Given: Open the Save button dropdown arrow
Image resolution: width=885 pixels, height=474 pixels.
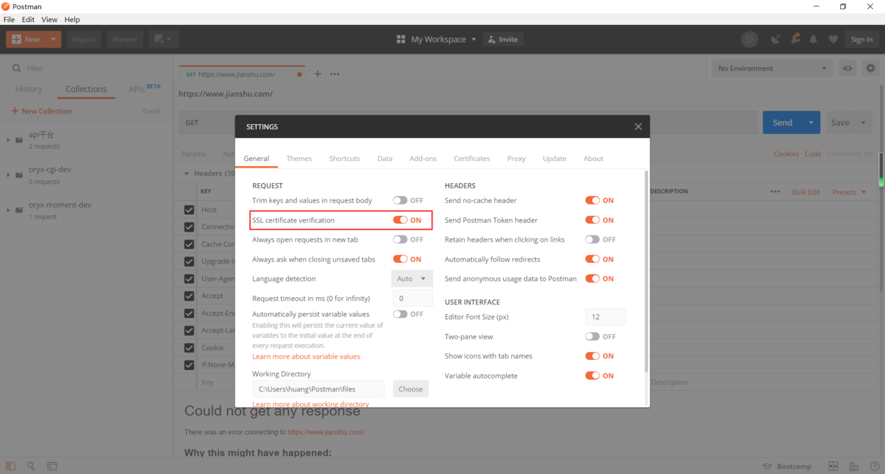Looking at the screenshot, I should [x=864, y=123].
